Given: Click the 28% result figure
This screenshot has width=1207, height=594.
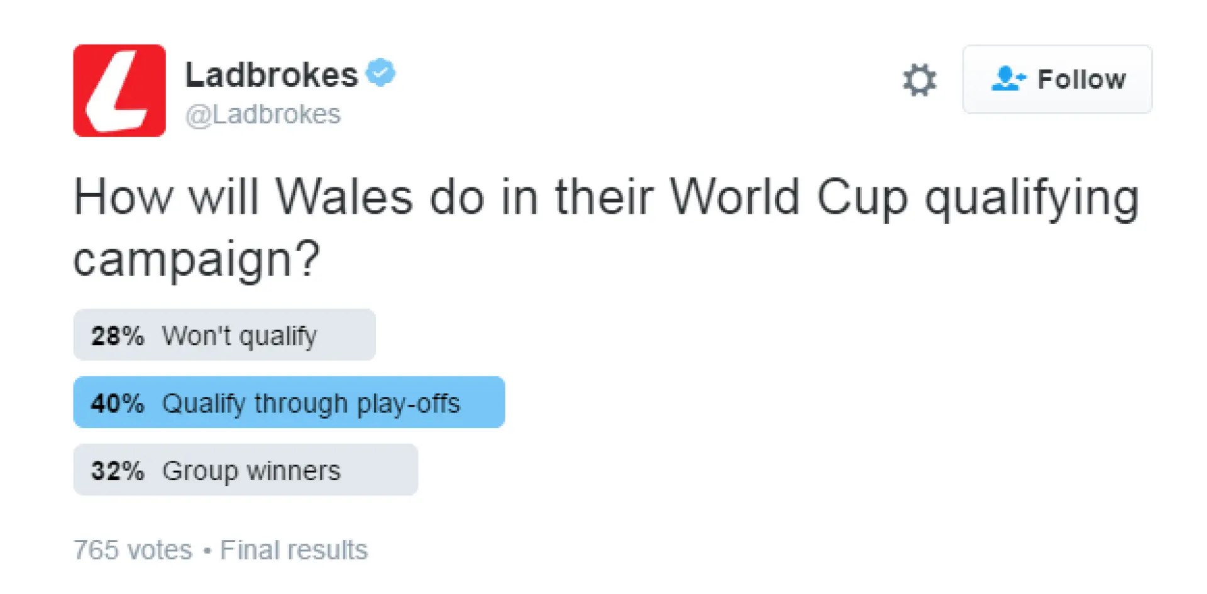Looking at the screenshot, I should click(x=118, y=336).
